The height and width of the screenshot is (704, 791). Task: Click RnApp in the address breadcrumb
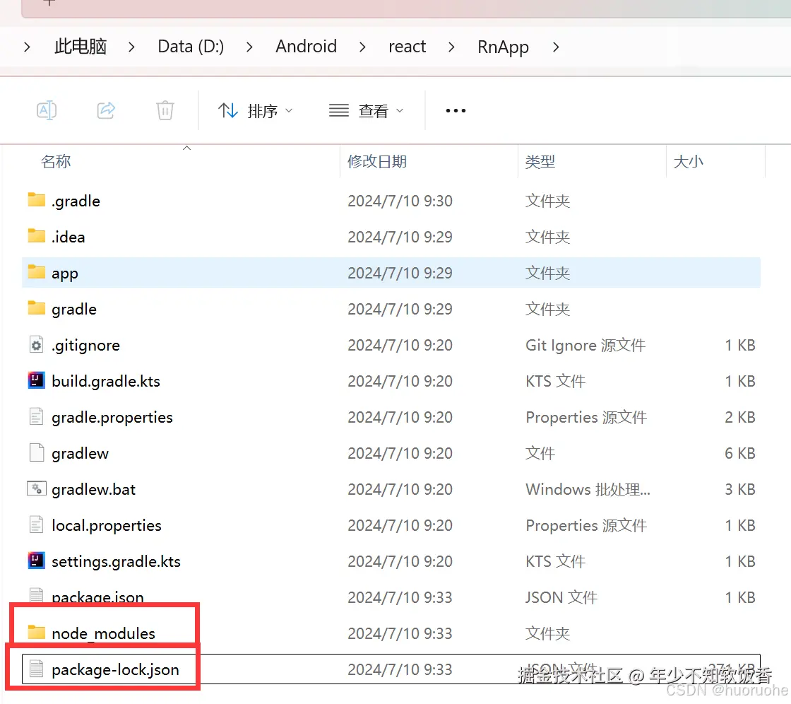[x=503, y=47]
